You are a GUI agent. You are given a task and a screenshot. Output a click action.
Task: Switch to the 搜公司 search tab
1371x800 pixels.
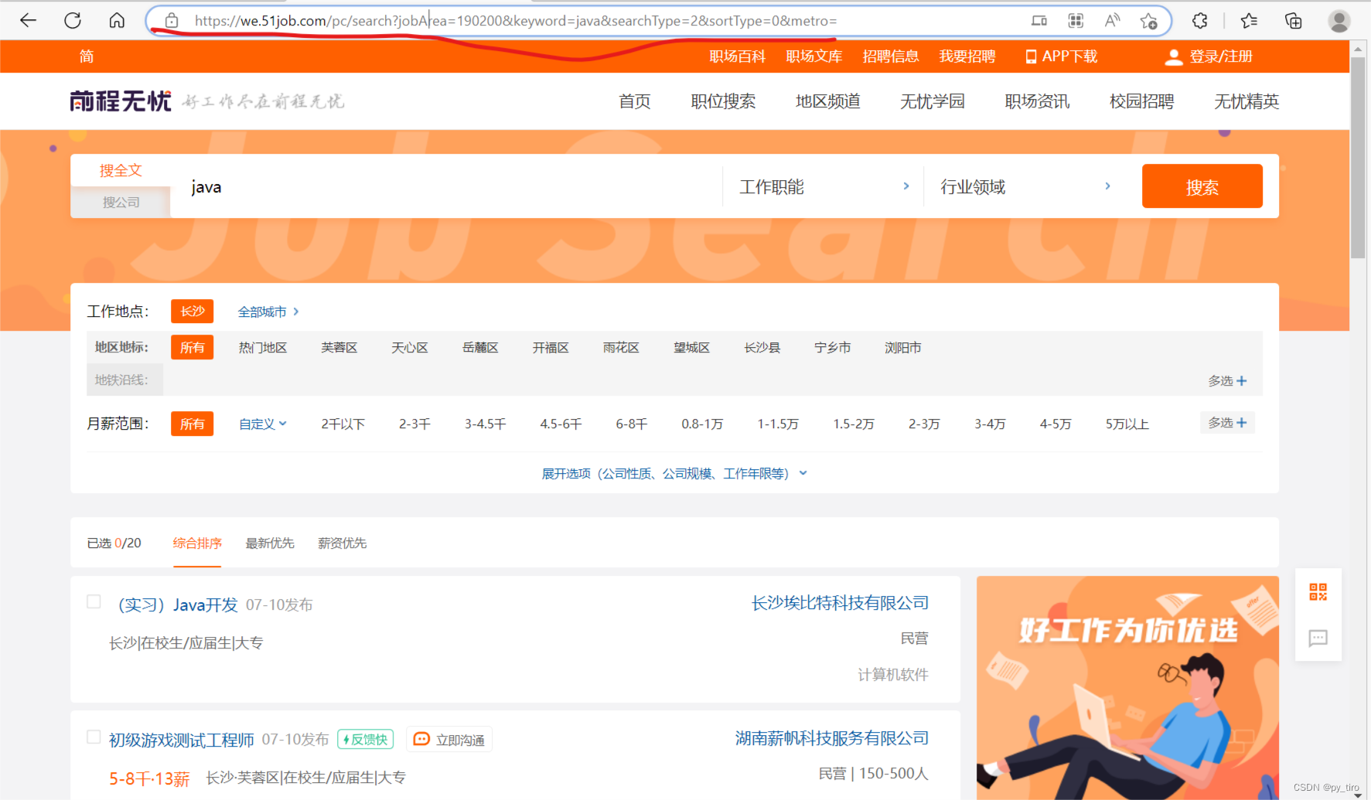[x=121, y=202]
